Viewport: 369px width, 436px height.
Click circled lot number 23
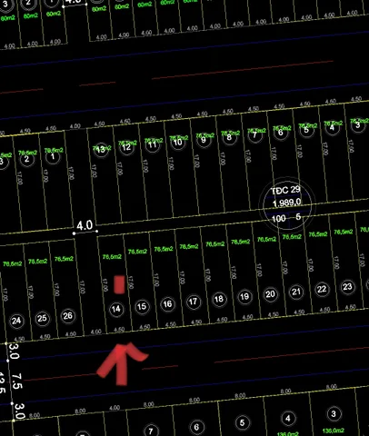pyautogui.click(x=347, y=287)
